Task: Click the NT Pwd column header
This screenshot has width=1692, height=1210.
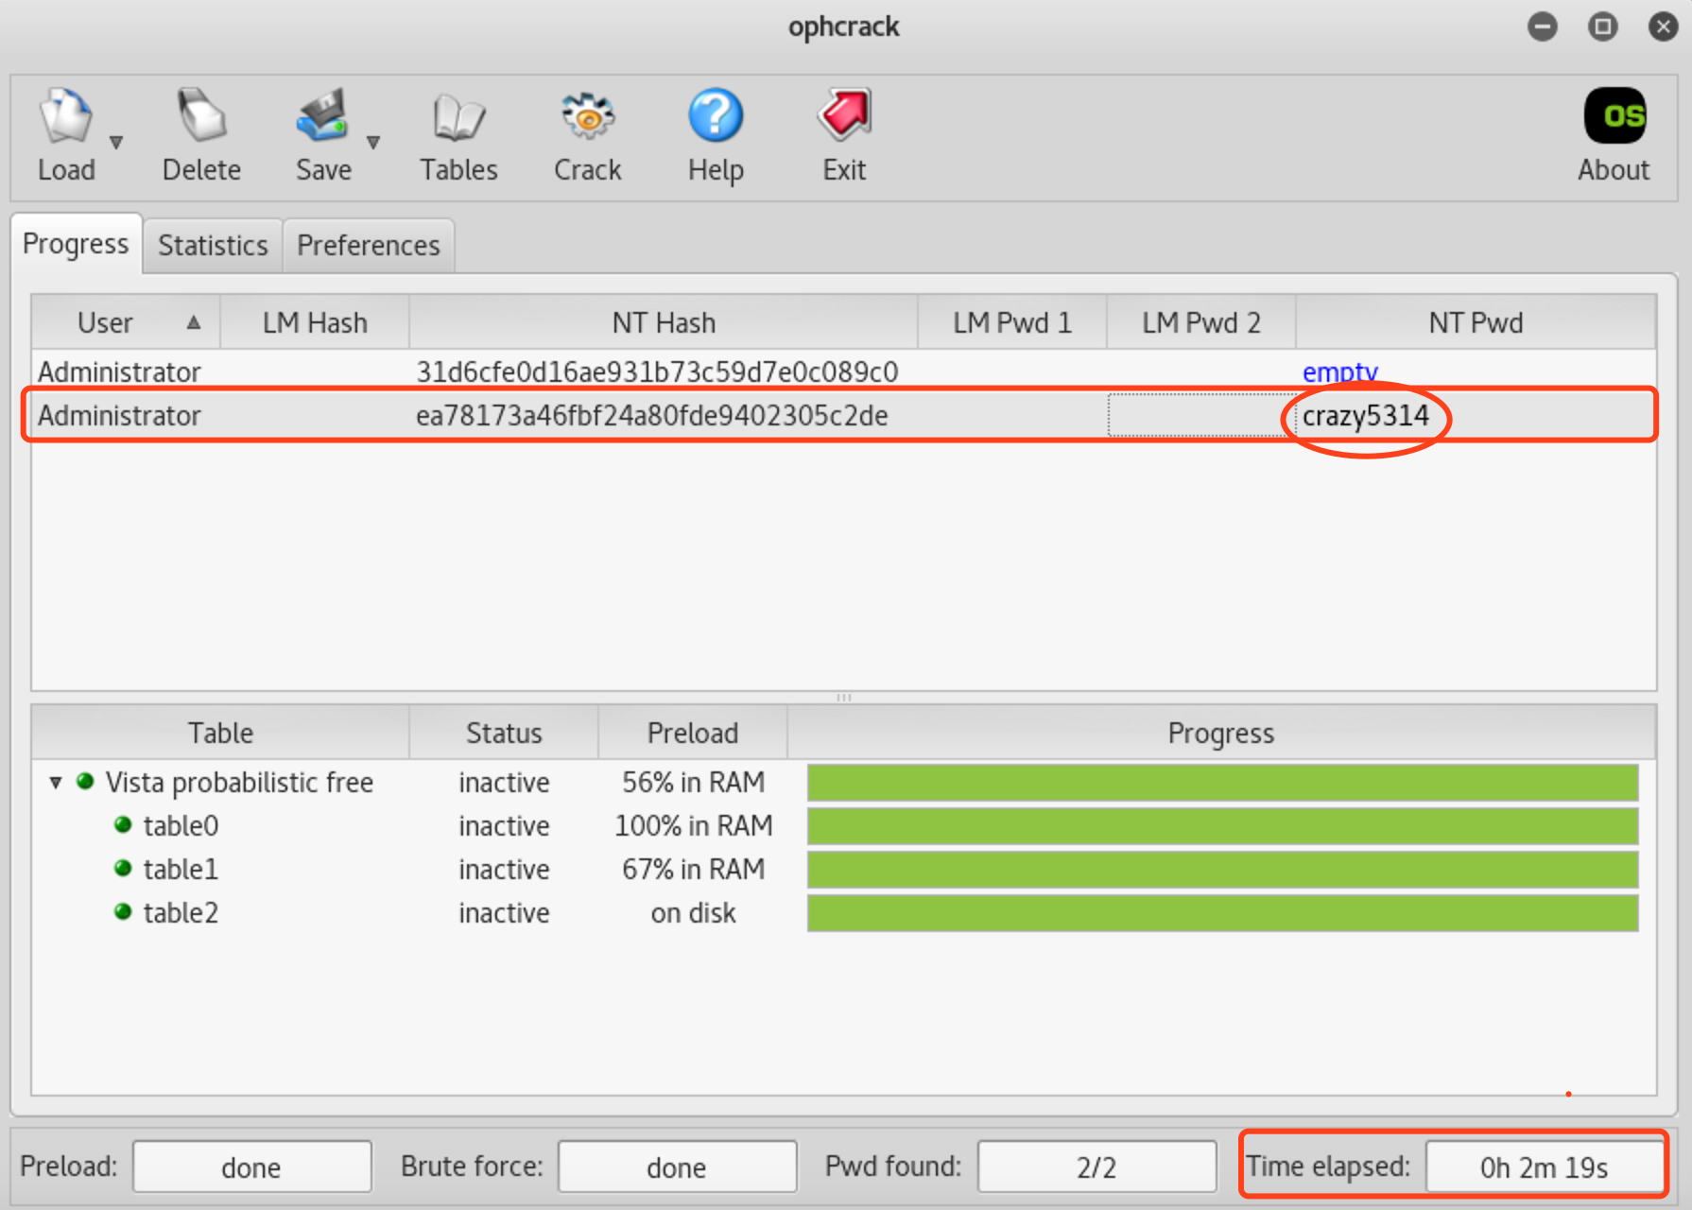Action: tap(1476, 322)
